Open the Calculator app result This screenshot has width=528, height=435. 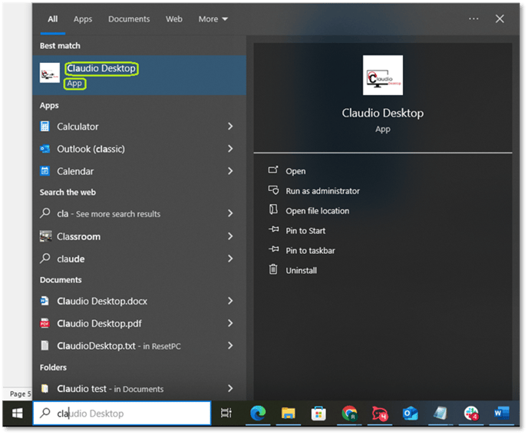coord(140,127)
